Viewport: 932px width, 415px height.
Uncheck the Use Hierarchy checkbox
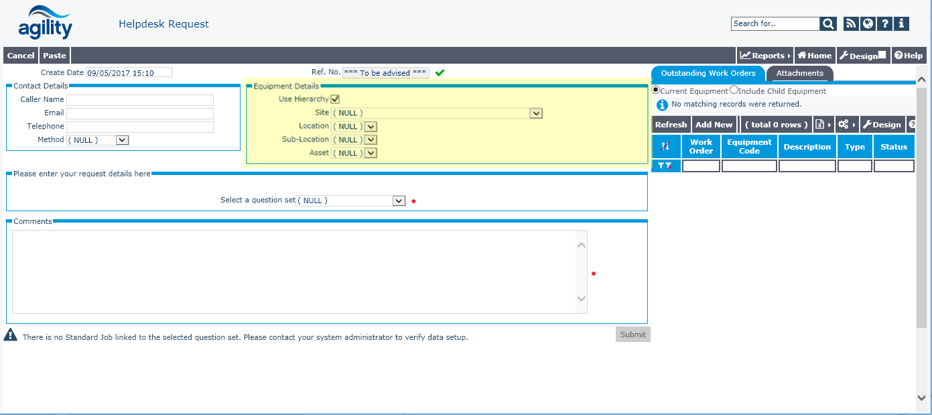pos(335,99)
